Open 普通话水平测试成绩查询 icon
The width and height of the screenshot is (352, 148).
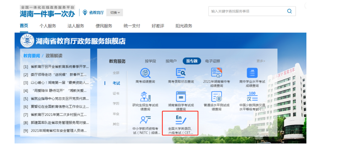pyautogui.click(x=216, y=97)
